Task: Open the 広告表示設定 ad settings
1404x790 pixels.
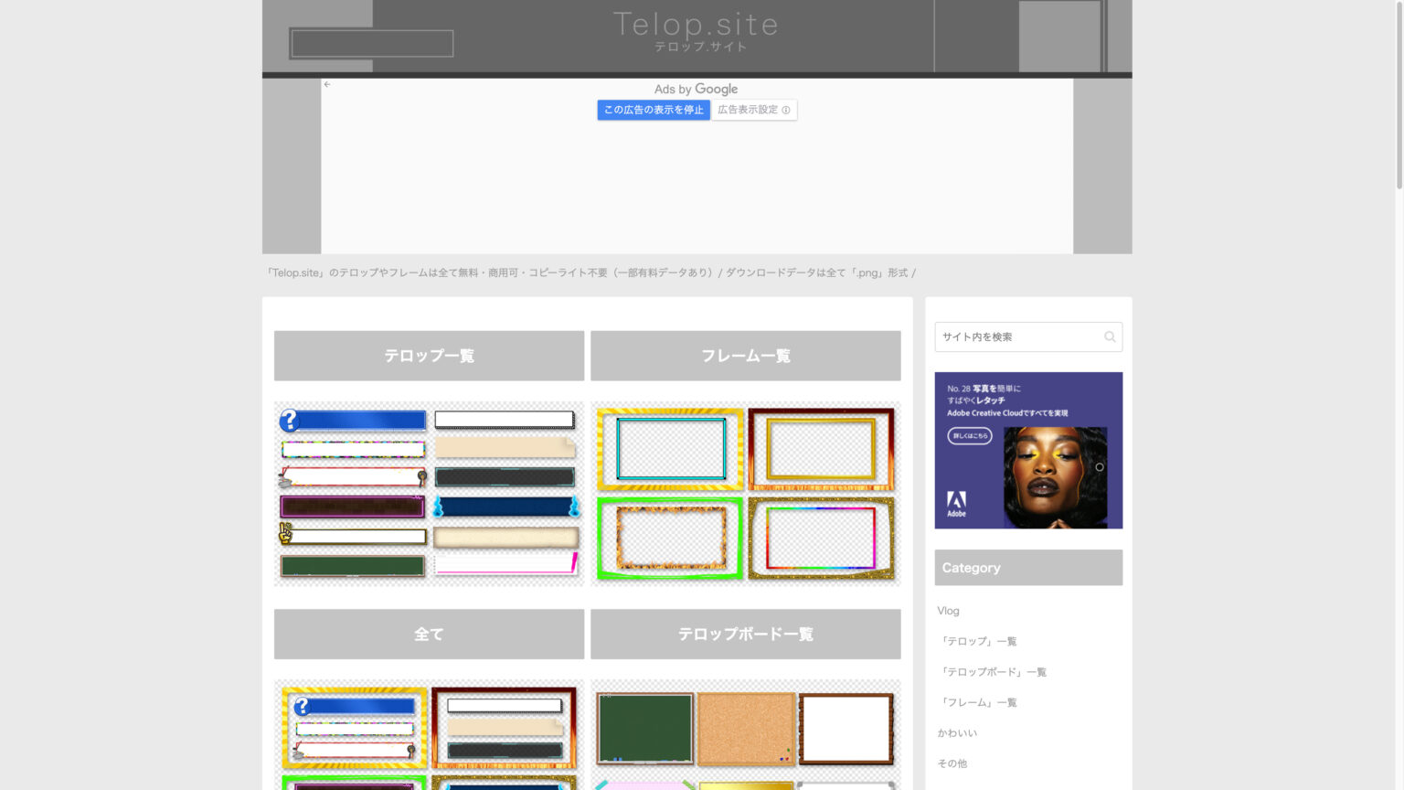Action: 748,111
